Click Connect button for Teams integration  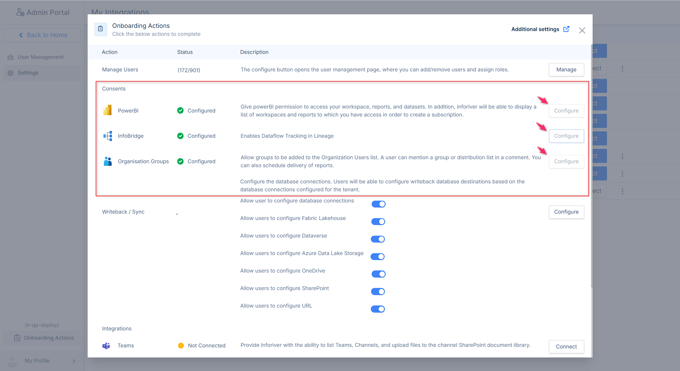[x=566, y=347]
